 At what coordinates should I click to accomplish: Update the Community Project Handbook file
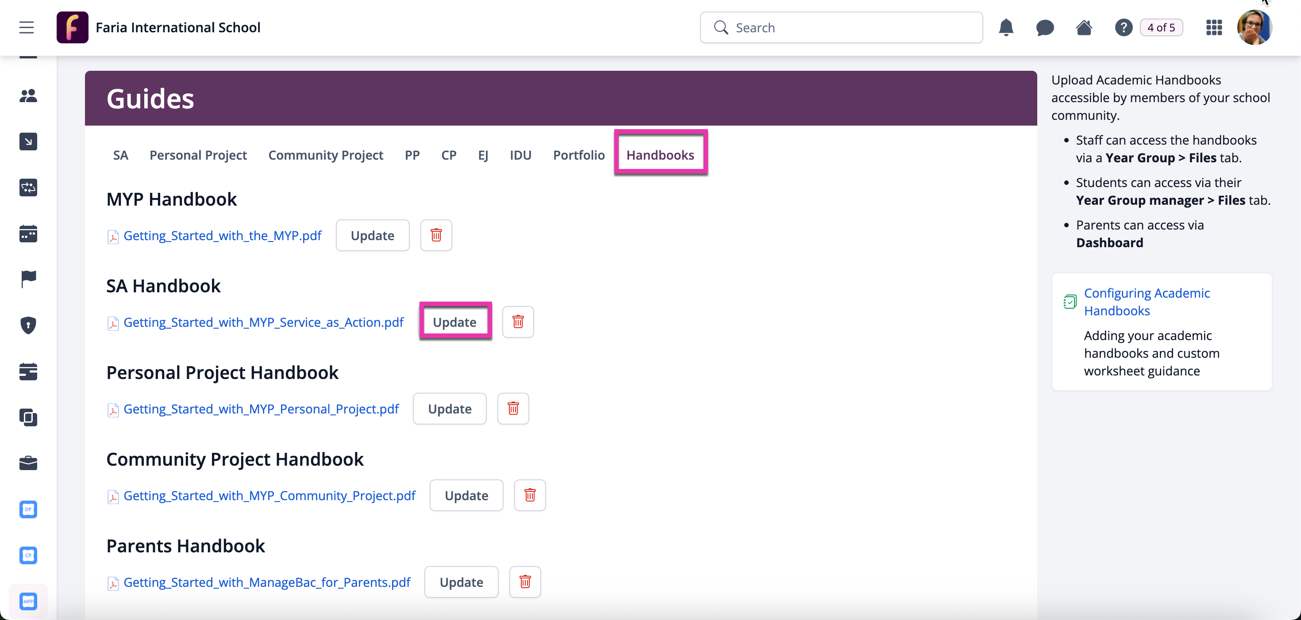pos(466,496)
